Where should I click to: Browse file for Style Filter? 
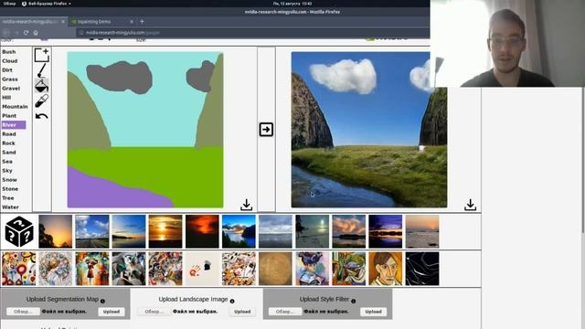285,312
